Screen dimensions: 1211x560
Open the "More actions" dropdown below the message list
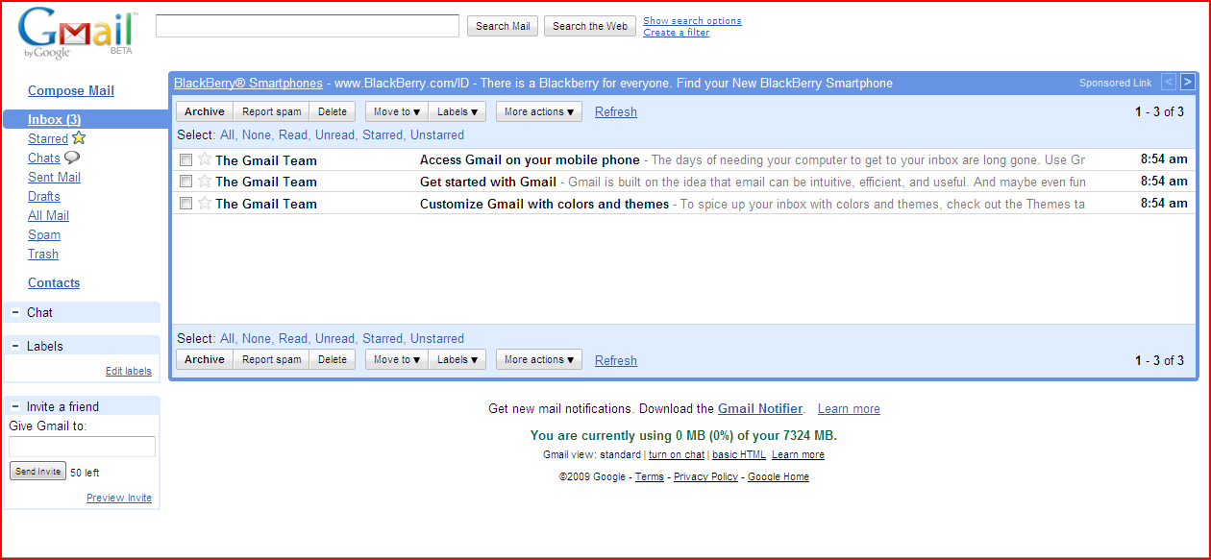tap(539, 359)
